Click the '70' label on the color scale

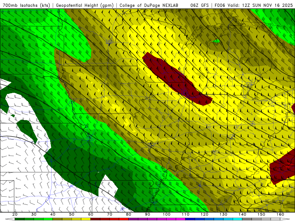[110, 214]
